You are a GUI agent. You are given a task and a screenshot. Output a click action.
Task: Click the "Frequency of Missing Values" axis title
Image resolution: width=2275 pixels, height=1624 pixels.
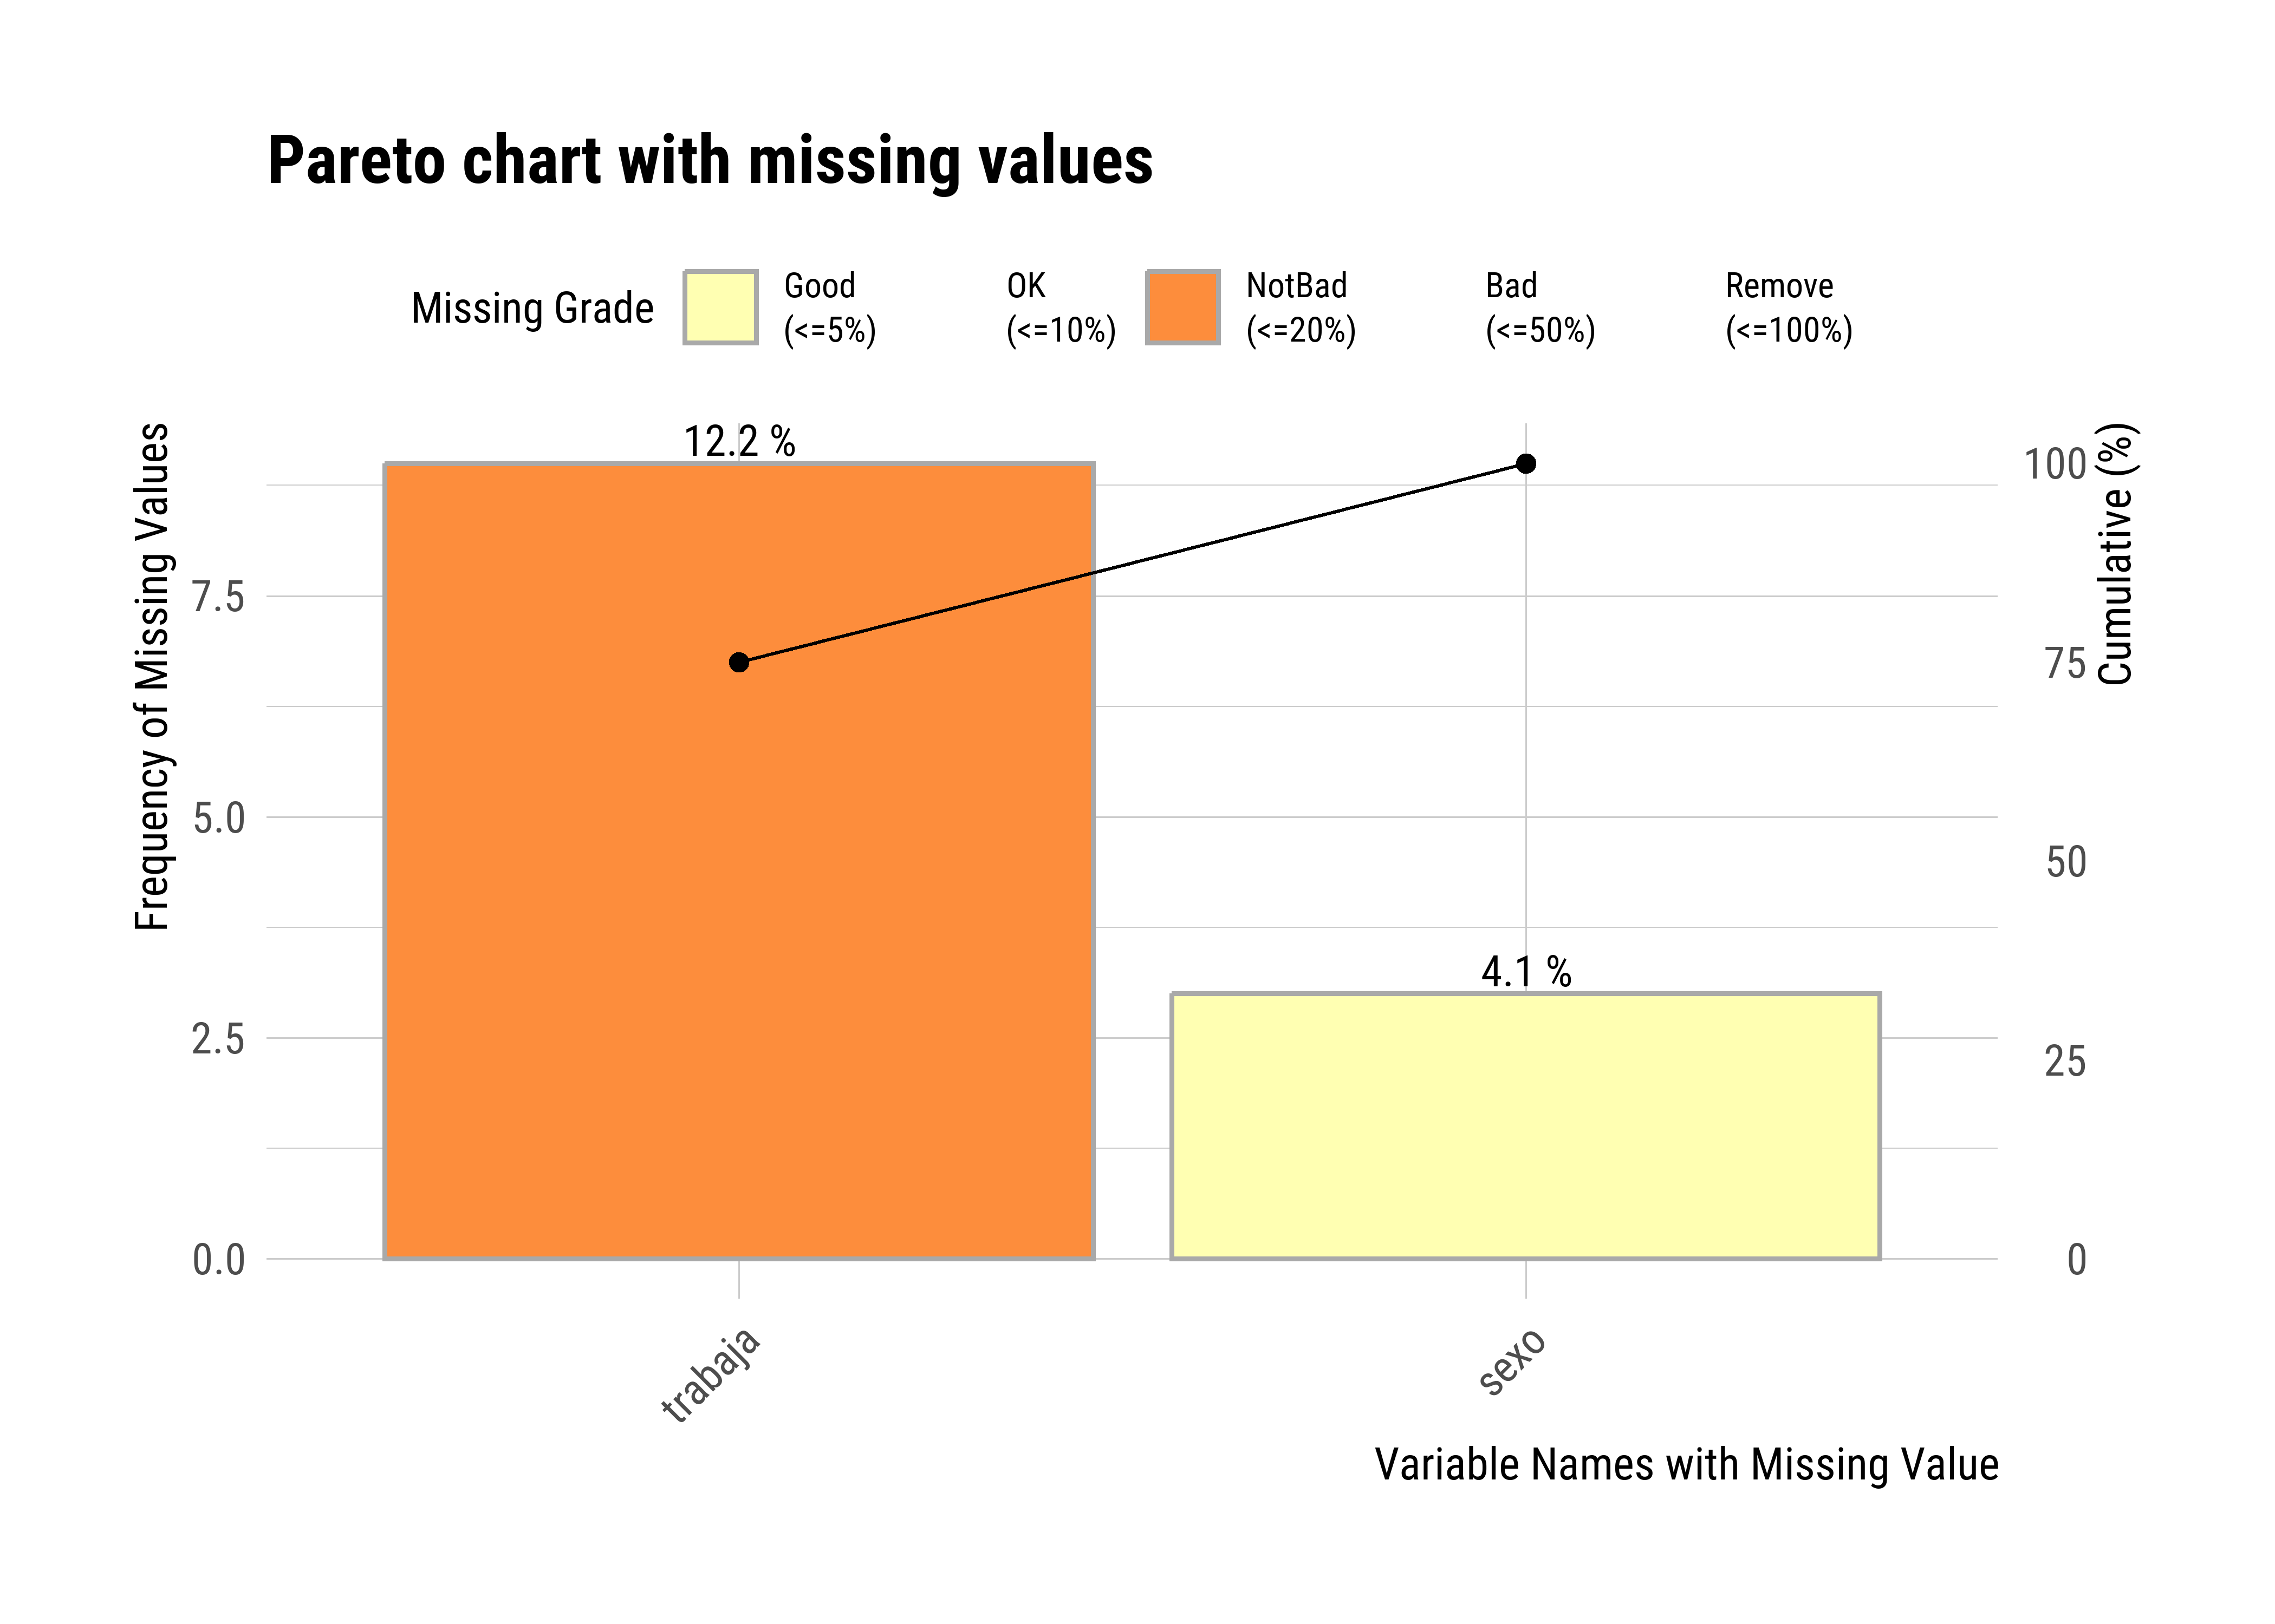tap(152, 677)
